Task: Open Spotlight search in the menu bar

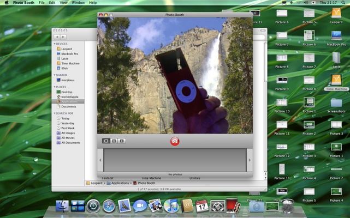Action: point(343,3)
